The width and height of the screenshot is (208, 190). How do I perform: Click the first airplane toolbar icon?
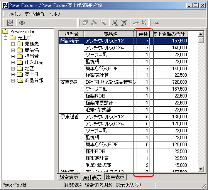click(115, 23)
